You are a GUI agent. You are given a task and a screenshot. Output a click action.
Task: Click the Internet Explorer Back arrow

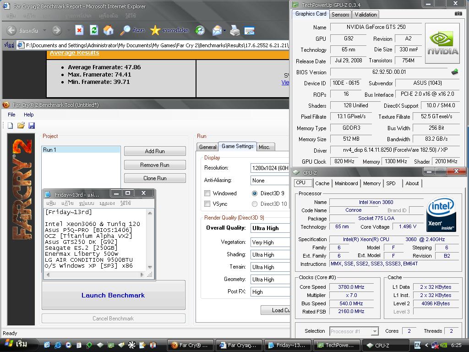point(11,30)
